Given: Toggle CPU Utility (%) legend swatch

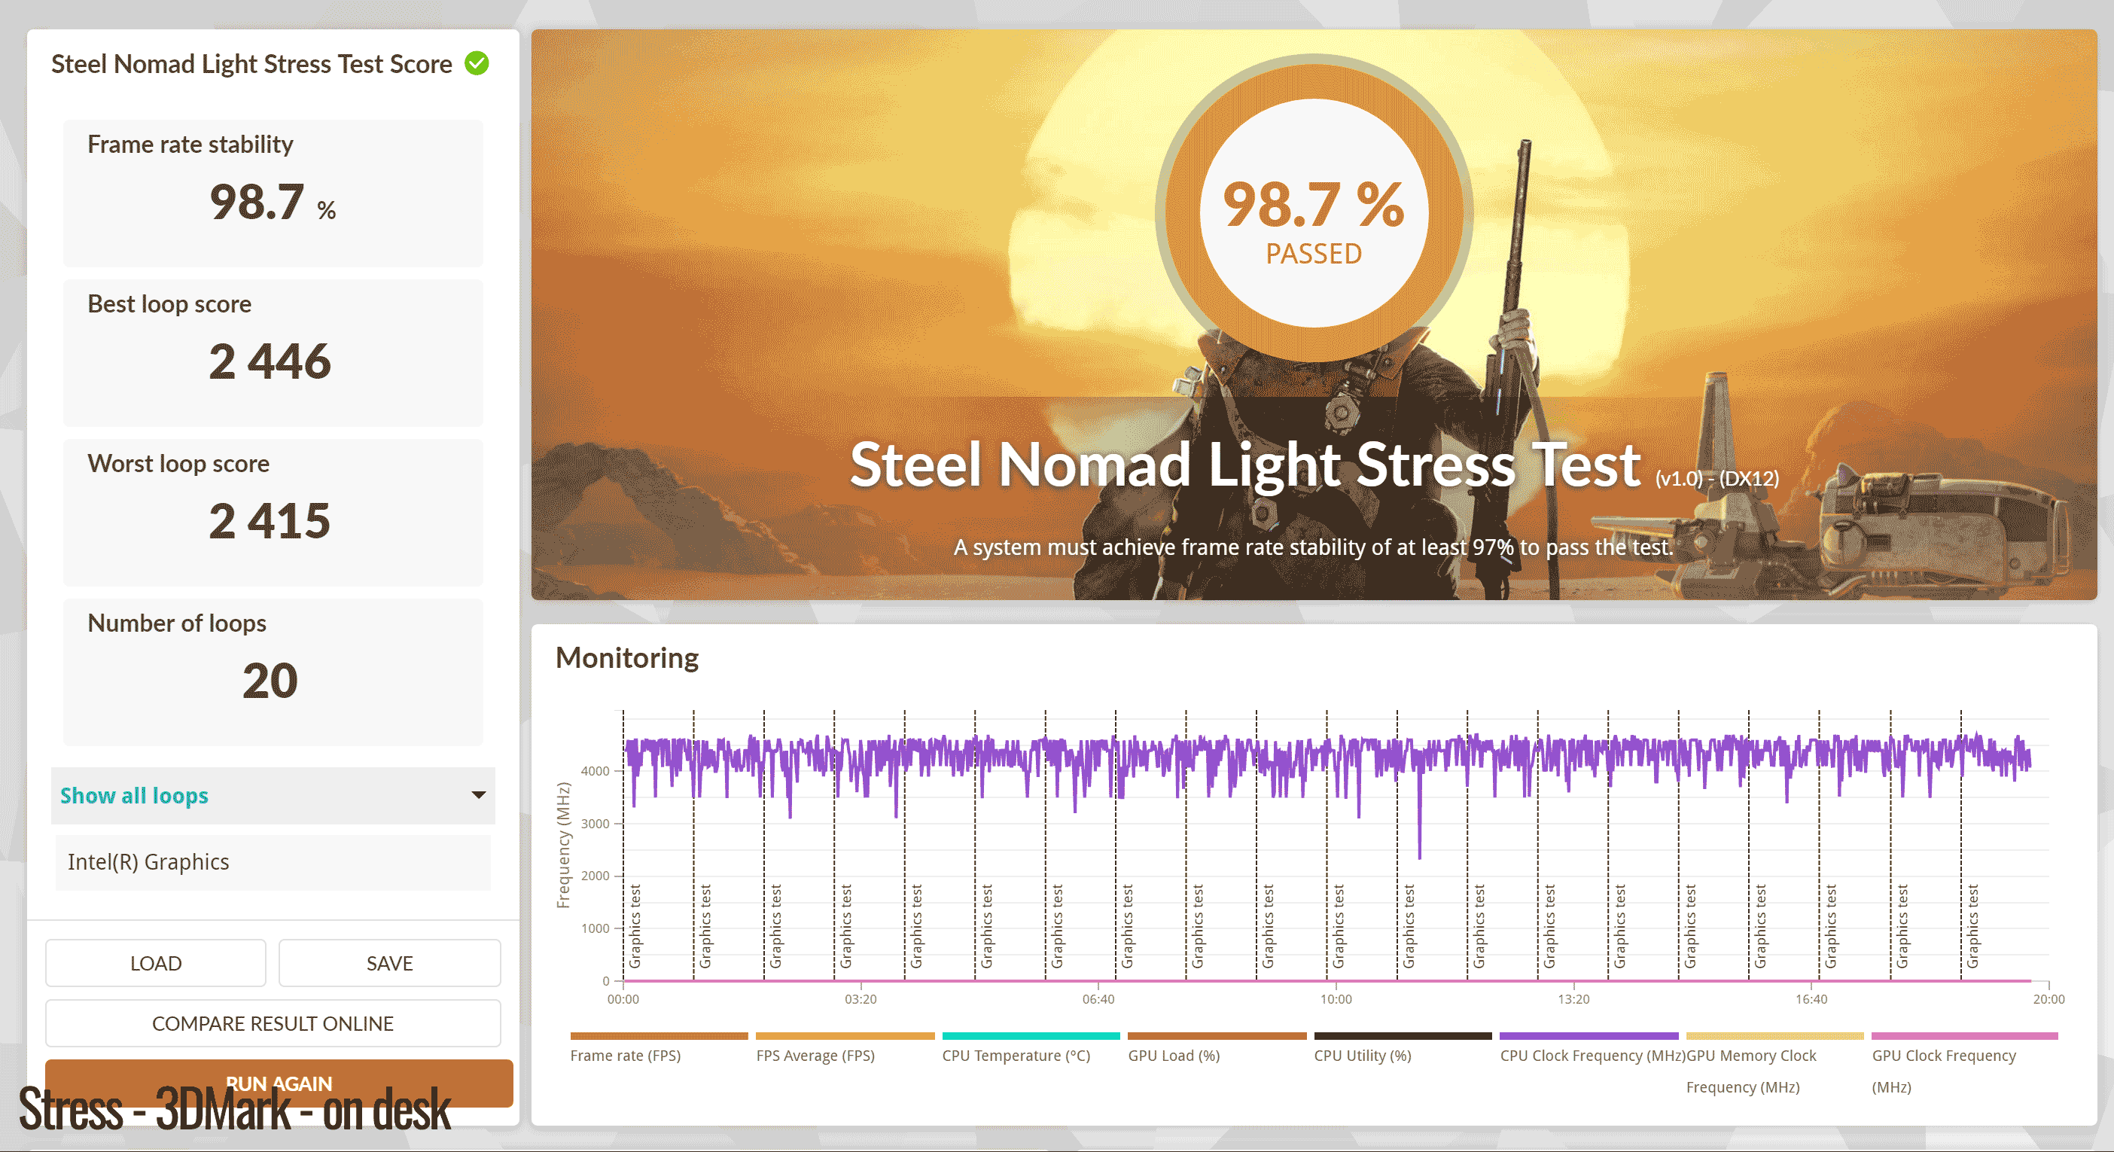Looking at the screenshot, I should (x=1403, y=1035).
